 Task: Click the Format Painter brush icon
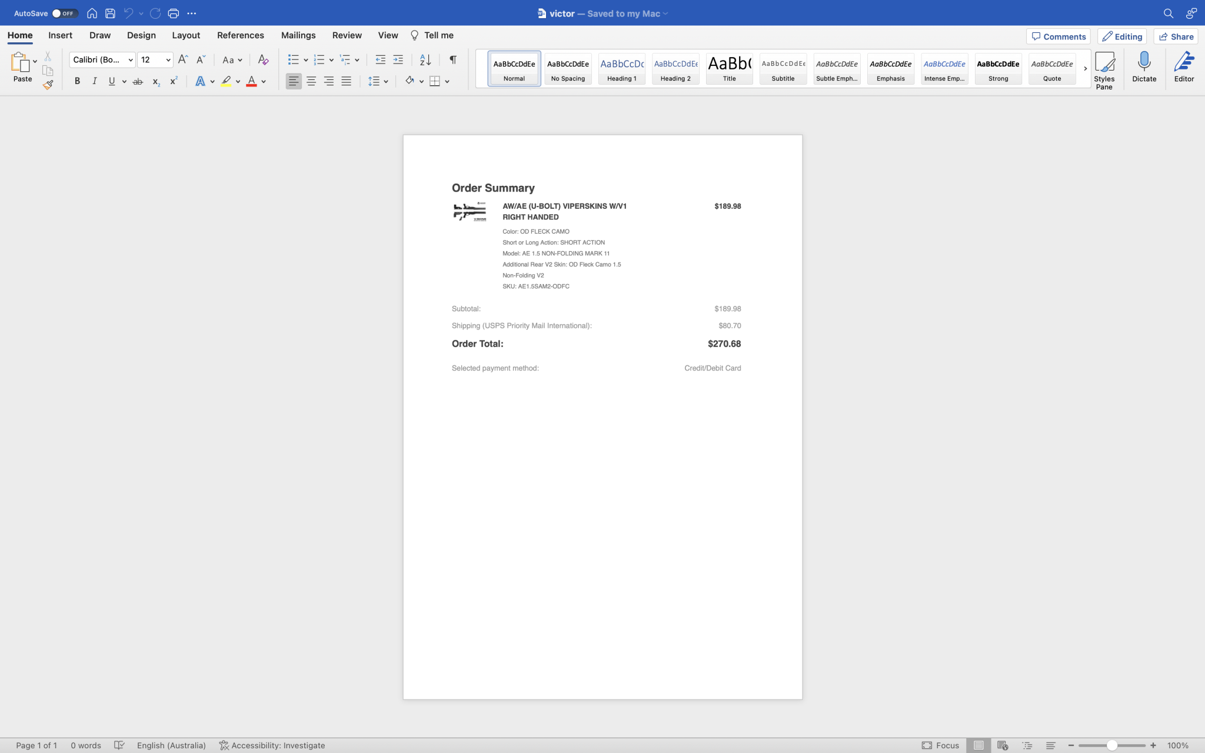click(48, 85)
